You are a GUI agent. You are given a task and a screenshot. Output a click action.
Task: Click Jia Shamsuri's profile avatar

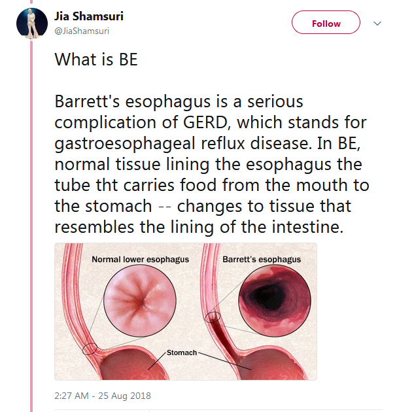coord(31,23)
